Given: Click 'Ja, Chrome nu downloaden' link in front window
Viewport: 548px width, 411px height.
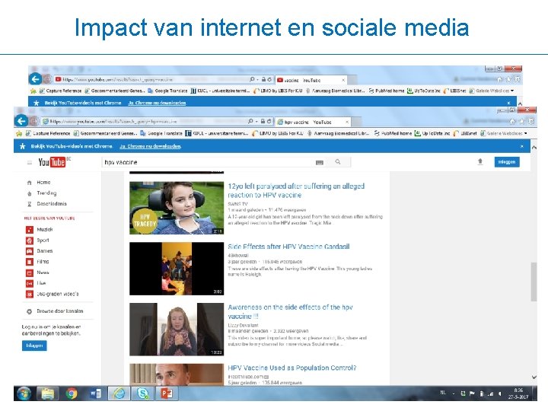Looking at the screenshot, I should 150,146.
